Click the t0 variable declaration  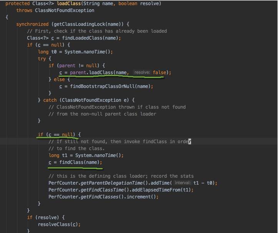[x=54, y=51]
